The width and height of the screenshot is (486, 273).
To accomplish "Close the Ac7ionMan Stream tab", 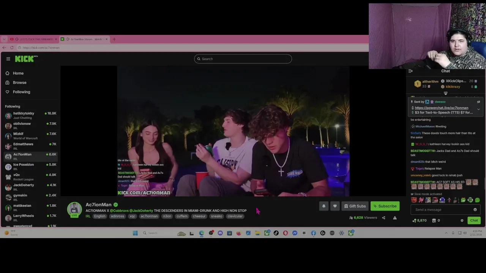I will pyautogui.click(x=106, y=39).
